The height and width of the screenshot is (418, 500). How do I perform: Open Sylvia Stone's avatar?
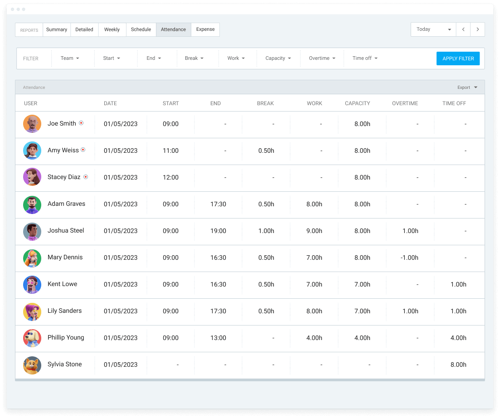32,365
